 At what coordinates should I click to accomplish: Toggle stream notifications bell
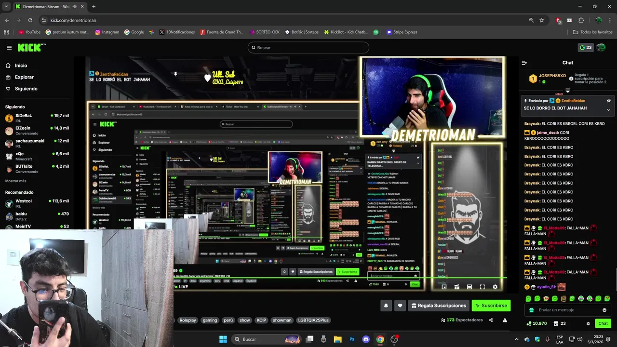[386, 306]
